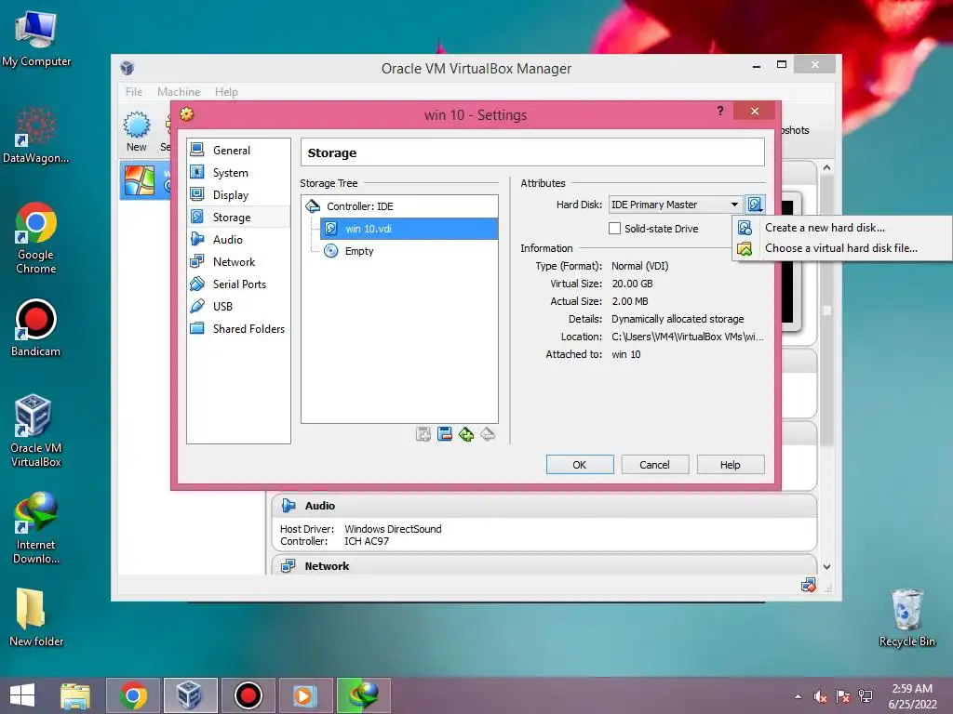Viewport: 953px width, 714px height.
Task: Open Bandicam desktop shortcut
Action: (36, 328)
